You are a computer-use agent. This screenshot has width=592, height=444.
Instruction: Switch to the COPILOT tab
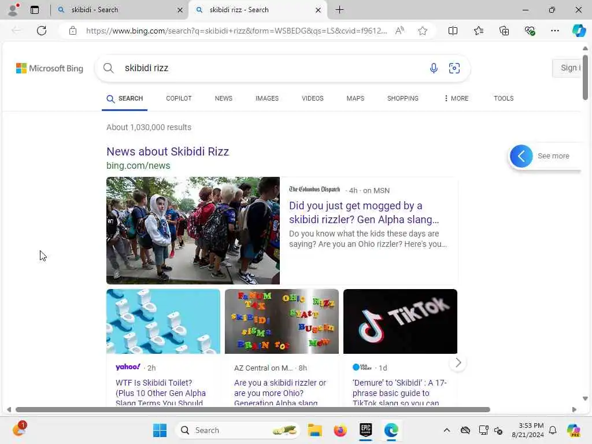179,98
